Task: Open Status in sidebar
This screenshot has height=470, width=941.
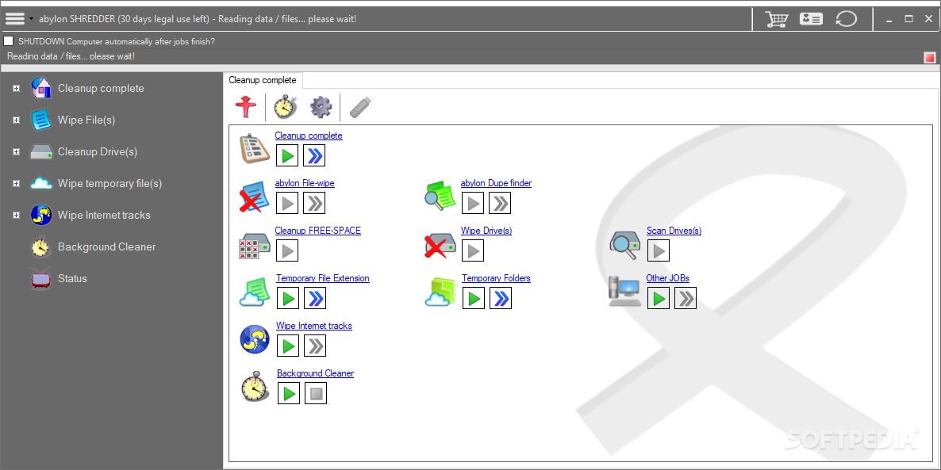Action: 73,279
